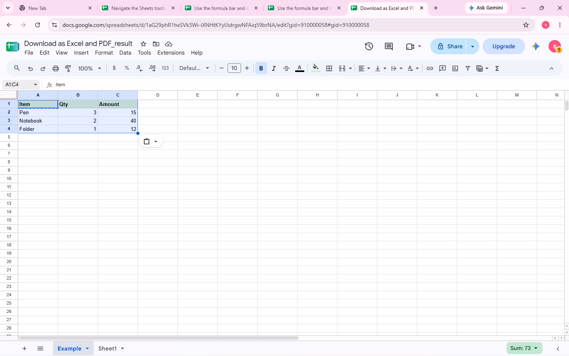Image resolution: width=569 pixels, height=356 pixels.
Task: Open the fill color picker
Action: pos(316,68)
